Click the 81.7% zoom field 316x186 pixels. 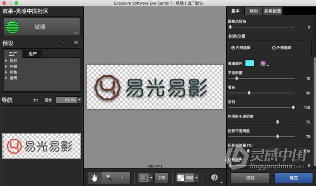66,100
